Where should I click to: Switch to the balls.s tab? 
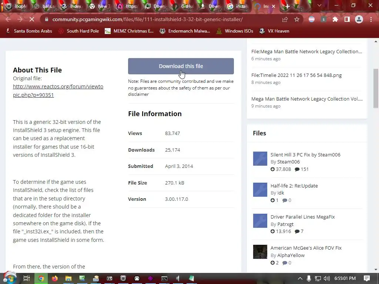[x=45, y=6]
